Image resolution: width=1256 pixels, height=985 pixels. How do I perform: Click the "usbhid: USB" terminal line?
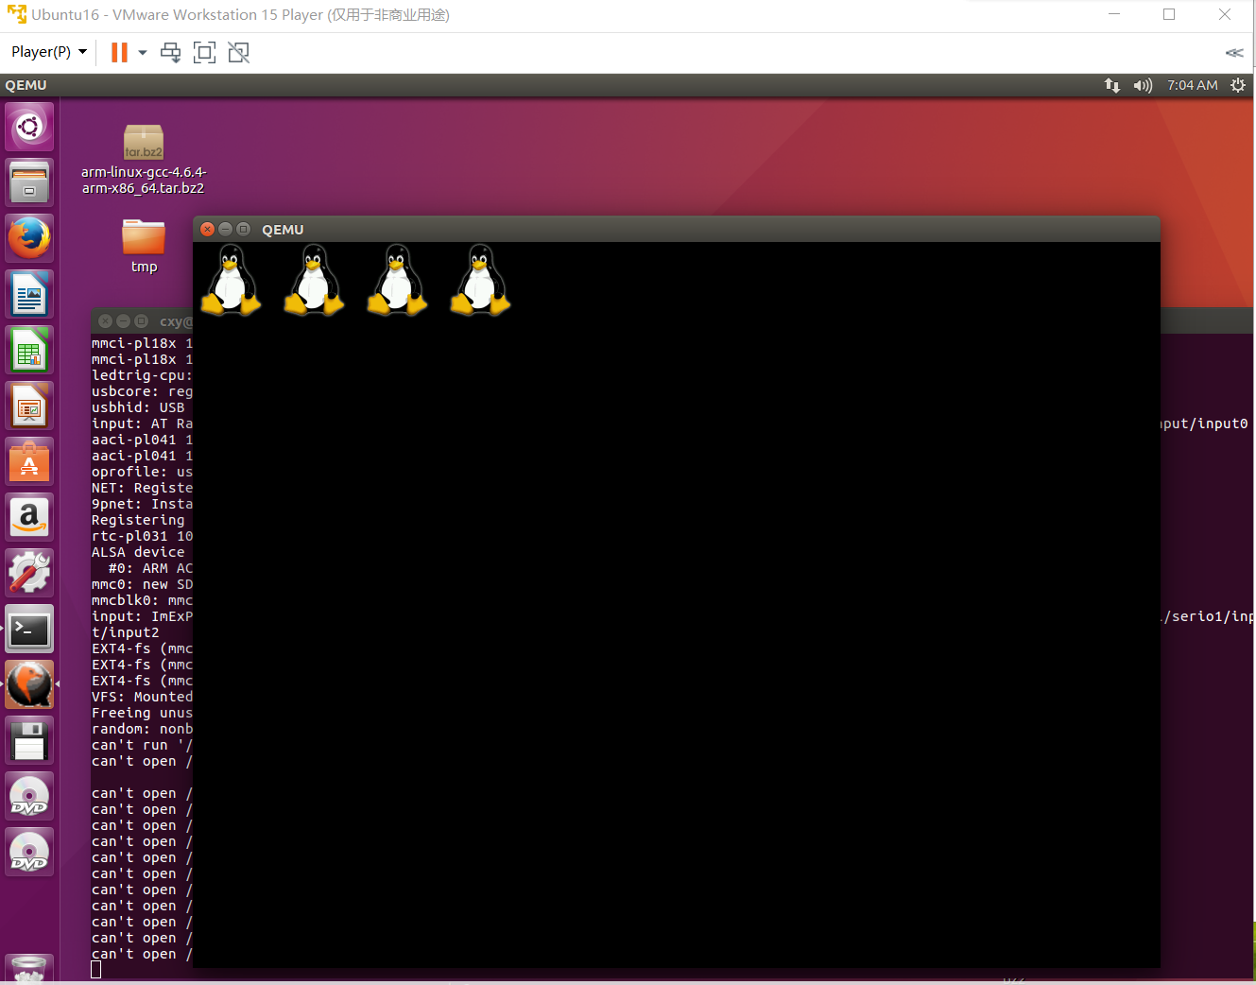point(138,407)
